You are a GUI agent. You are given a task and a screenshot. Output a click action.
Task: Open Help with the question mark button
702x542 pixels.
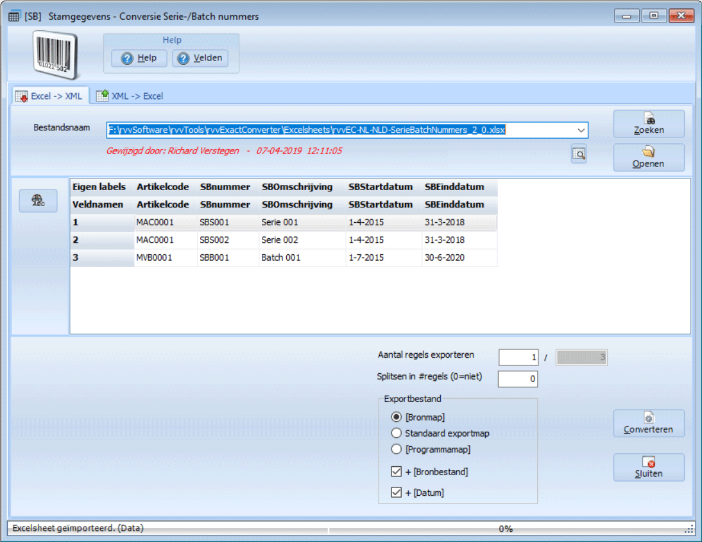click(x=139, y=58)
